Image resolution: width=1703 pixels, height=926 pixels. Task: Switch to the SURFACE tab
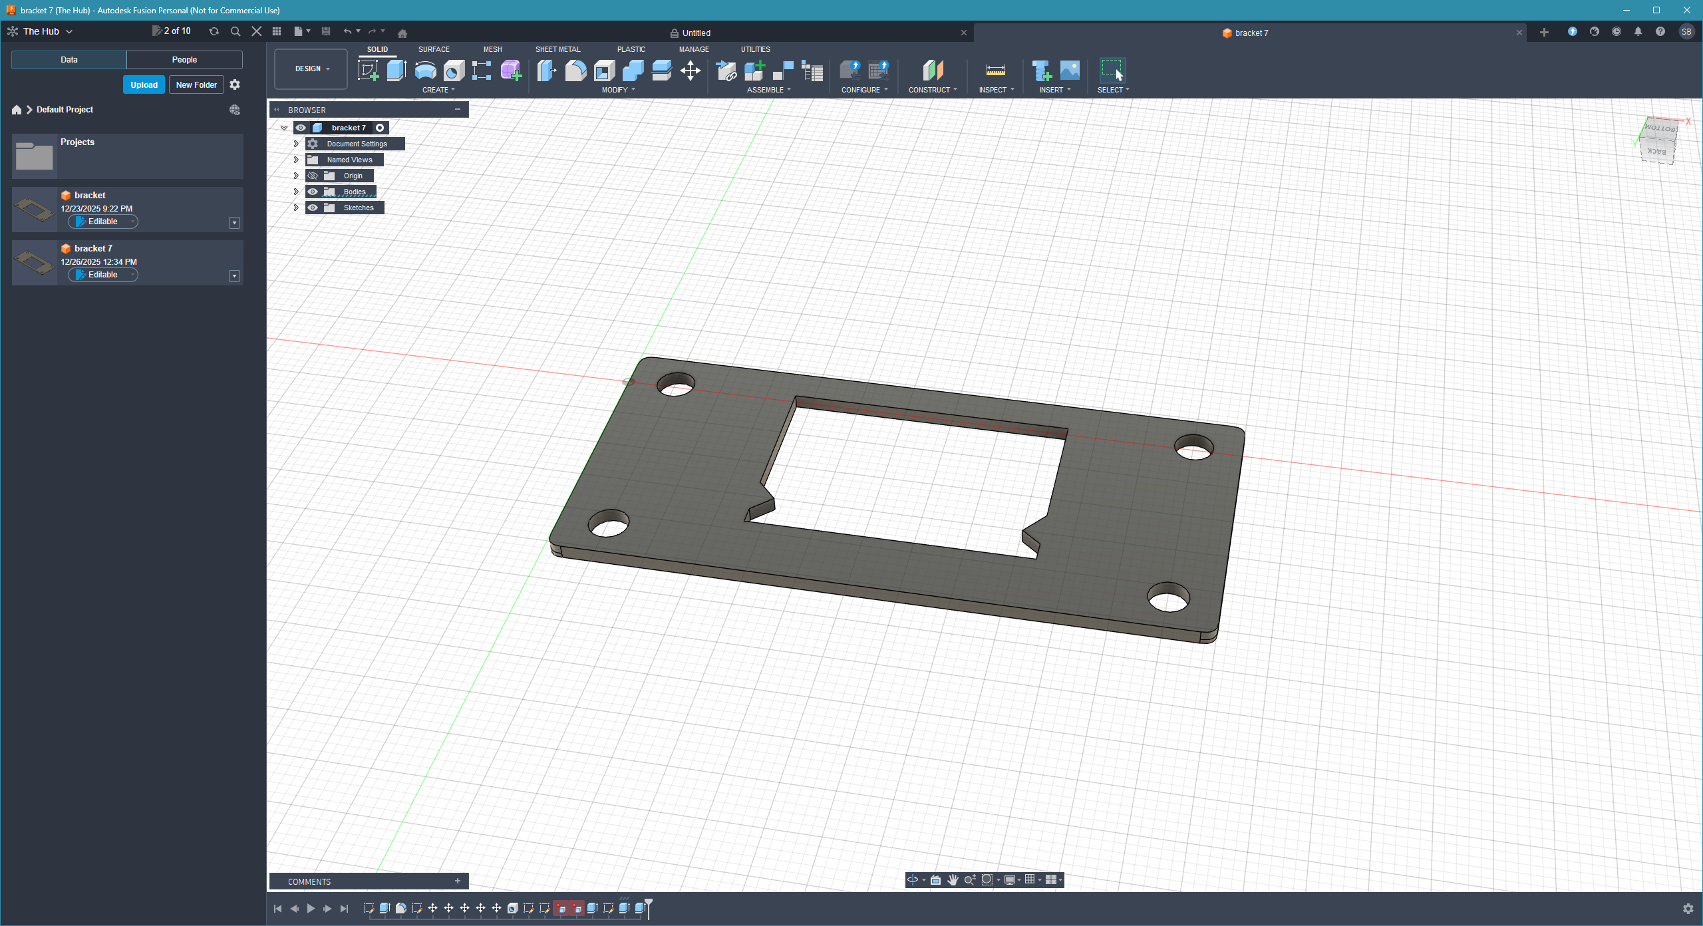(x=434, y=49)
